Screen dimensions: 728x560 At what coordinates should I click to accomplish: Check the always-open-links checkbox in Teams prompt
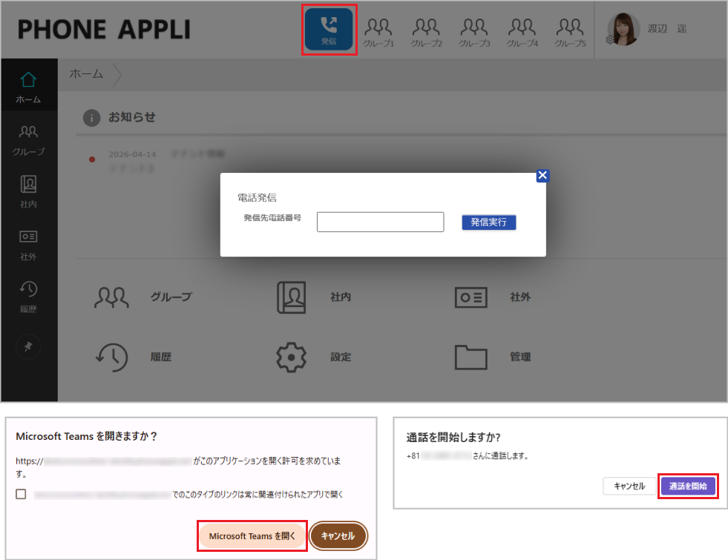[x=21, y=494]
